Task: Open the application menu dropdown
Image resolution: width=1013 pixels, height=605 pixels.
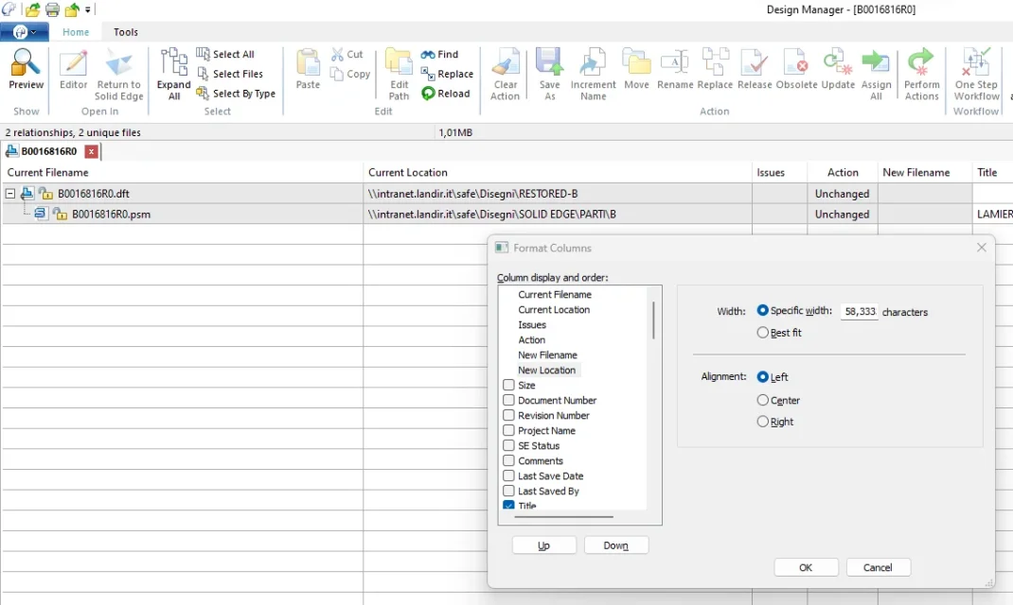Action: coord(25,32)
